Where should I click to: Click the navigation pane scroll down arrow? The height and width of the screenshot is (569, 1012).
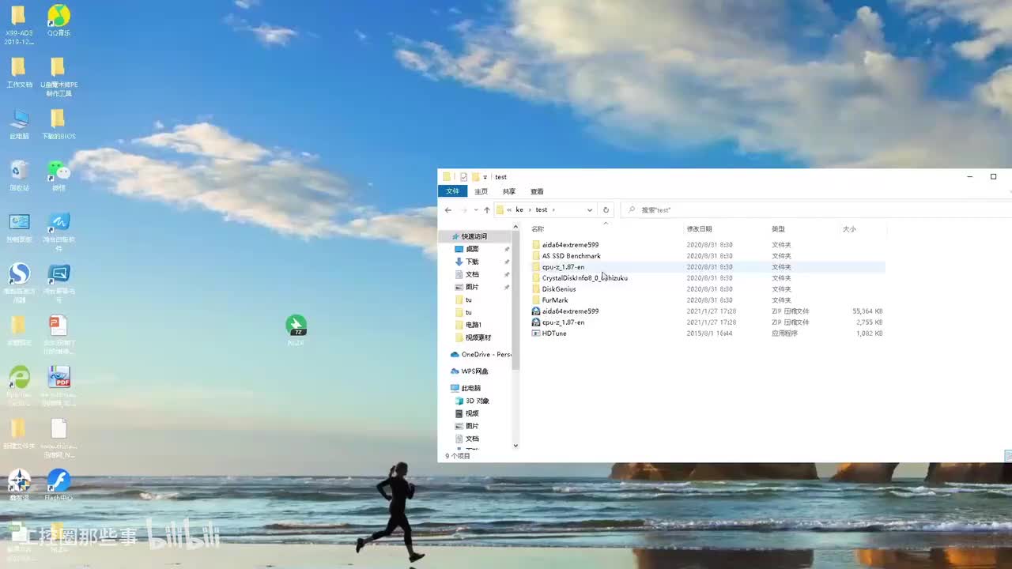(516, 446)
